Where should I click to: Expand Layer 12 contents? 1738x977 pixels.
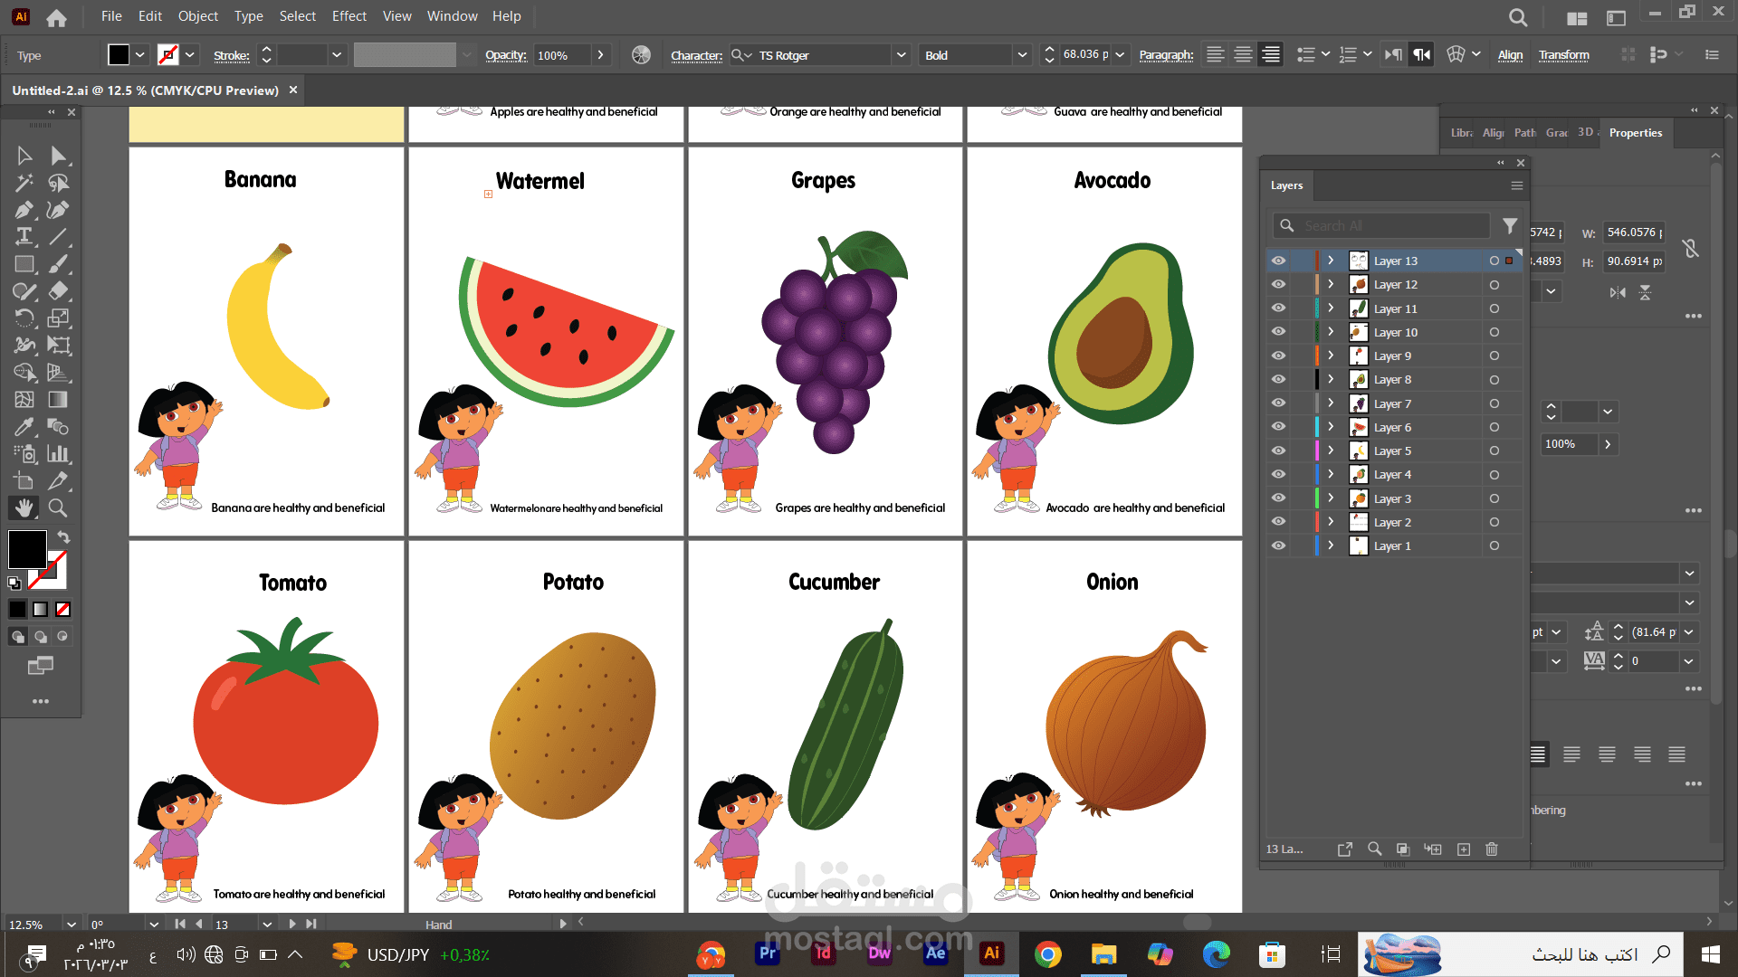(x=1331, y=284)
